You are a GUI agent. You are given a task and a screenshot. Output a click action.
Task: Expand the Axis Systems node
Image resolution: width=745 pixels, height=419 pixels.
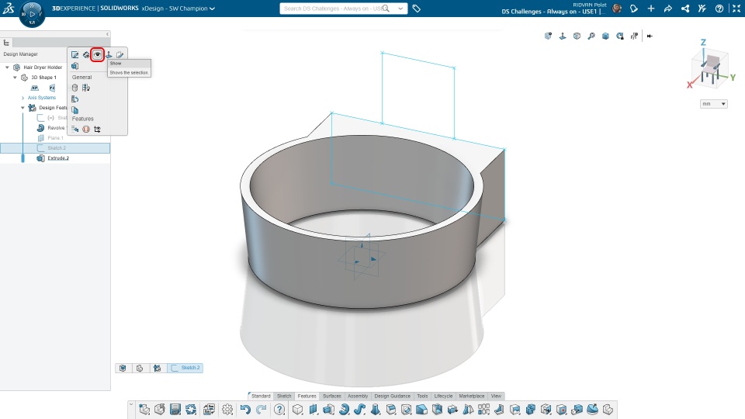point(23,98)
